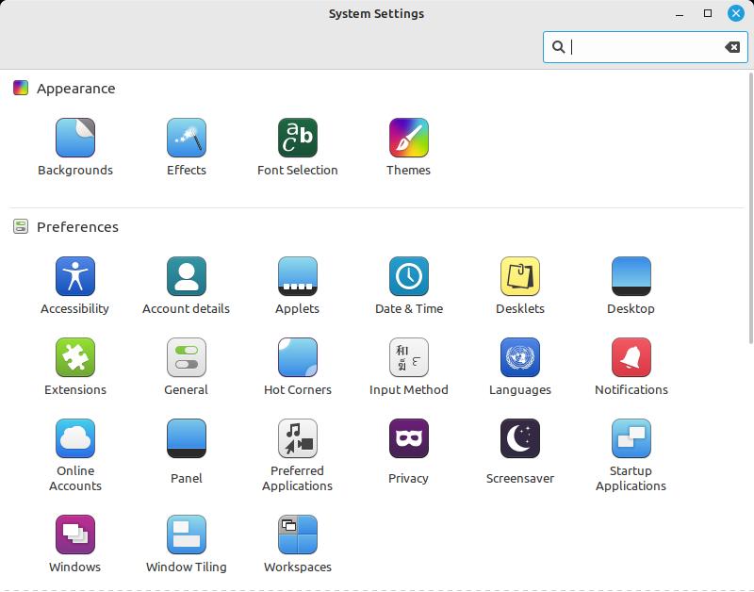Open the Window Tiling icon
Screen dimensions: 754x592
186,534
